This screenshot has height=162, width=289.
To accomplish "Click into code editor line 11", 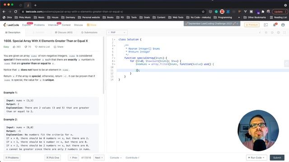I will [203, 70].
